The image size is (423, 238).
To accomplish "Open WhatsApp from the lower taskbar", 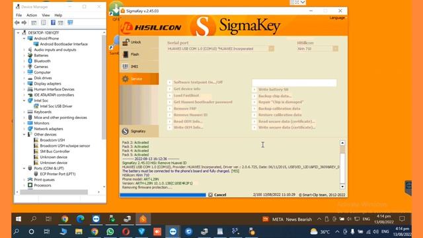I will point(110,231).
